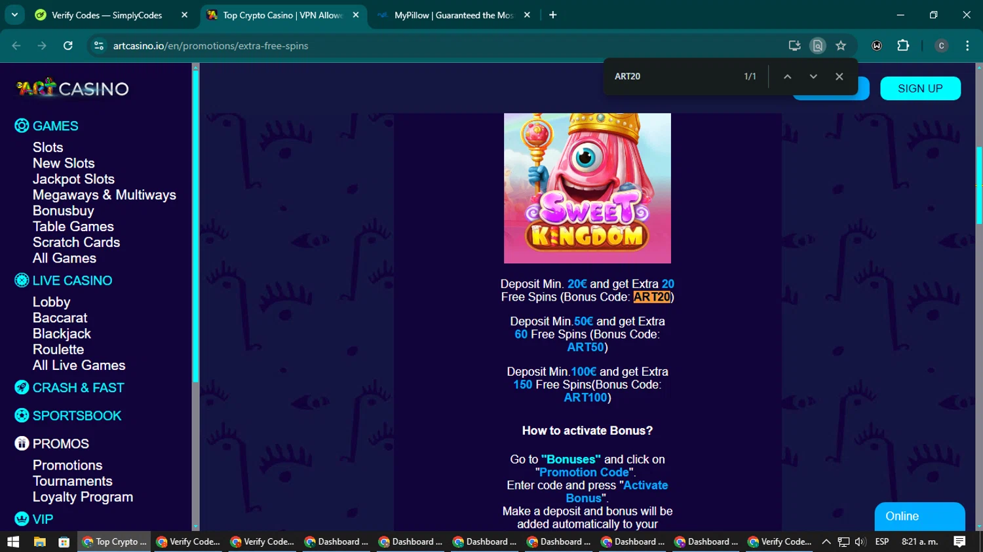Screen dimensions: 983x552
Task: Open Scratch Cards link
Action: point(76,242)
